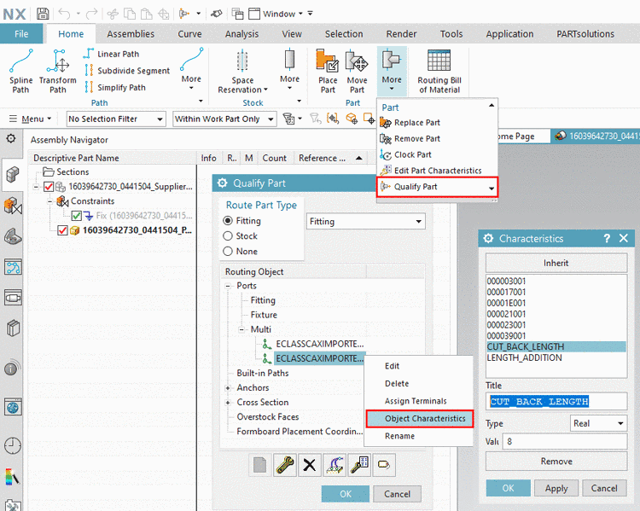Screen dimensions: 640x511
Task: Close the Characteristics dialog
Action: (624, 238)
